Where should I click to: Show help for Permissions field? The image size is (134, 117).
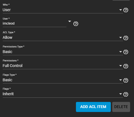[x=126, y=66]
